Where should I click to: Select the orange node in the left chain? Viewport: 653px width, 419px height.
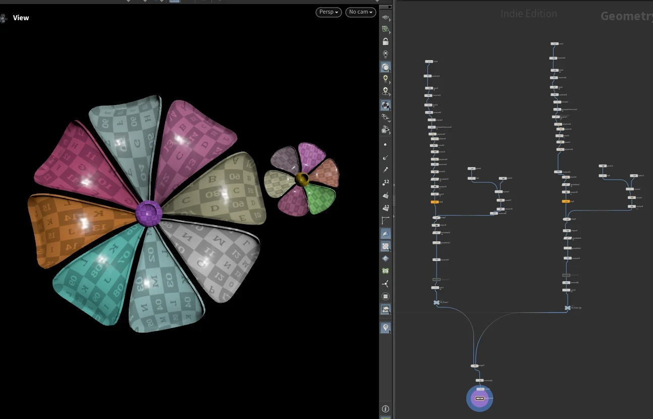(434, 202)
